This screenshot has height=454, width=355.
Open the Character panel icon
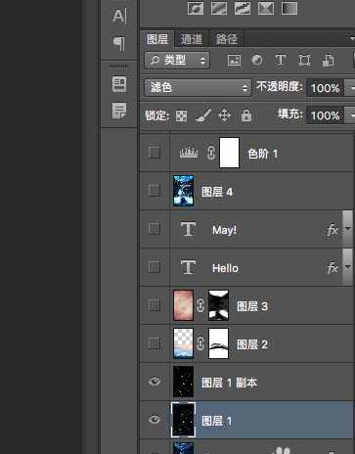(x=118, y=16)
